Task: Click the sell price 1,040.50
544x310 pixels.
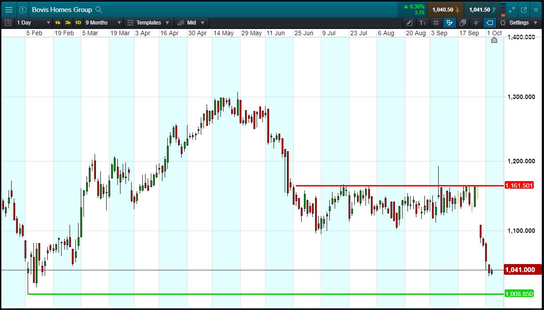Action: coord(445,9)
